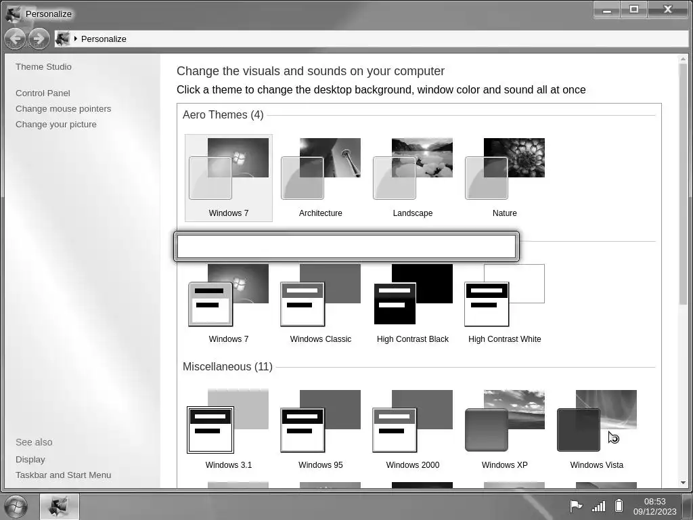Open the network signal tray icon
The width and height of the screenshot is (693, 520).
click(598, 506)
